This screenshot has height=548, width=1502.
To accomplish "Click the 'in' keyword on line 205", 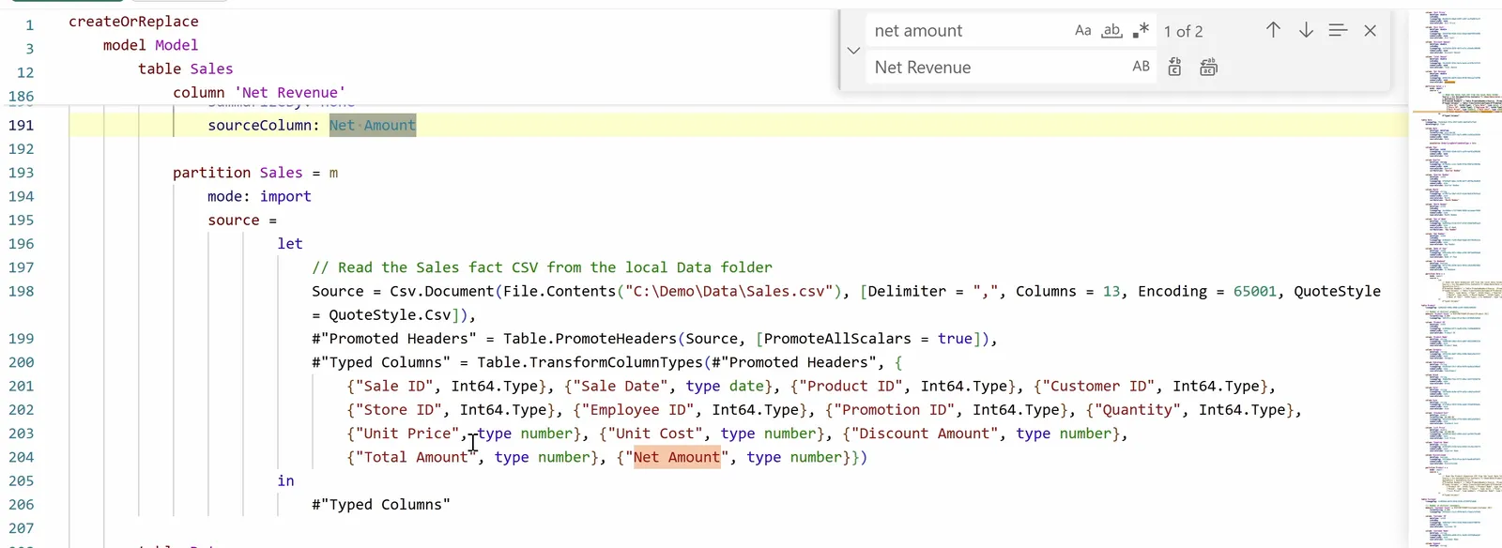I will click(x=285, y=480).
